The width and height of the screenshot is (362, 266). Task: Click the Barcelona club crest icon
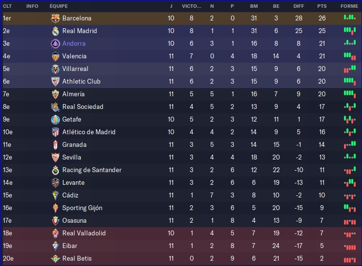point(55,18)
